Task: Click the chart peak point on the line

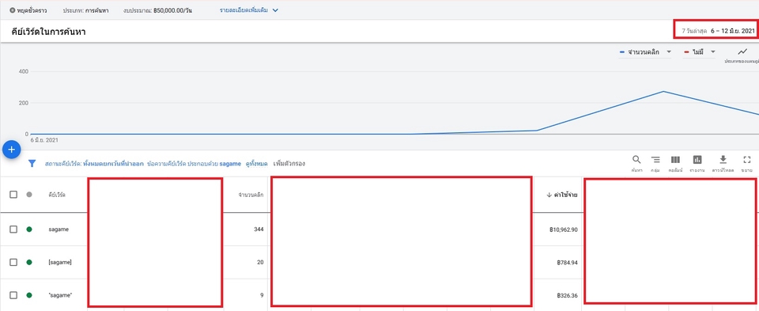Action: click(663, 92)
